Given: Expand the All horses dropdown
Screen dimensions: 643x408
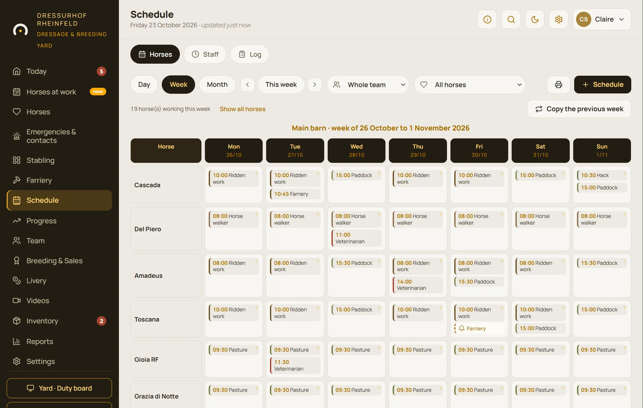Looking at the screenshot, I should [x=470, y=85].
